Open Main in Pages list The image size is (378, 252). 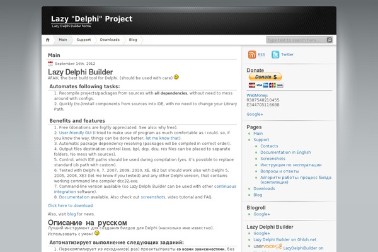[258, 134]
